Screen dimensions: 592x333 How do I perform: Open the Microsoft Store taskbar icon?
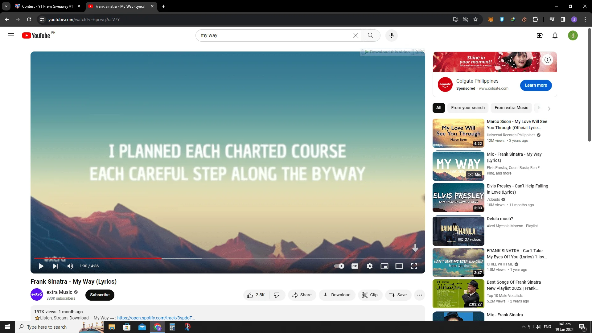tap(127, 327)
